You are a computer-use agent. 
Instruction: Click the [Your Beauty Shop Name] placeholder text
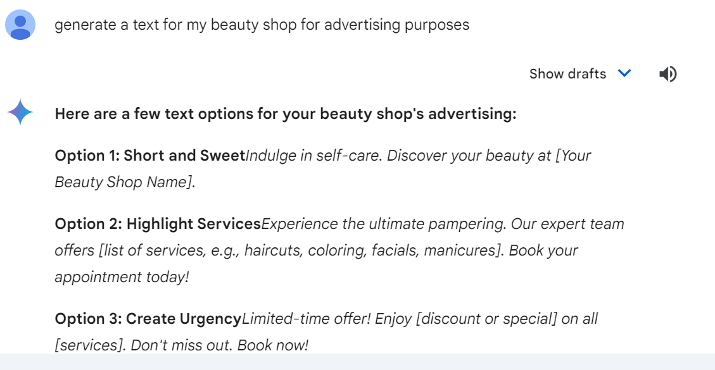click(123, 182)
